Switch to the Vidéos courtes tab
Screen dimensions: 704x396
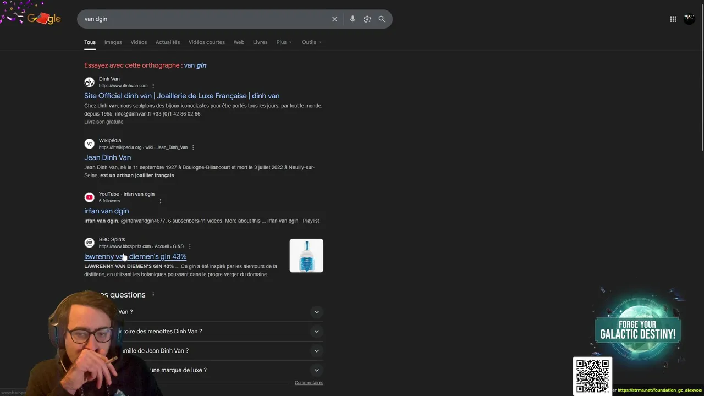coord(207,42)
